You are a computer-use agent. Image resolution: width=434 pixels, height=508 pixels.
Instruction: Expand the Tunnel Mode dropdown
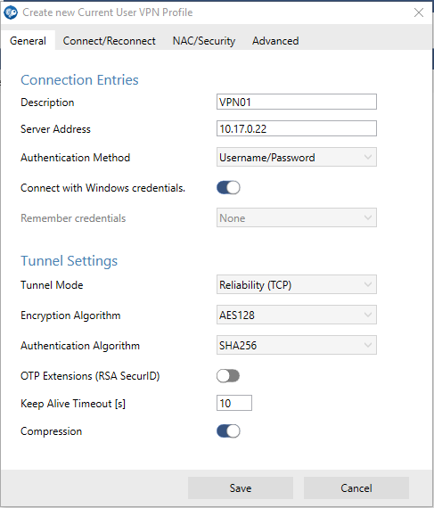pos(297,284)
